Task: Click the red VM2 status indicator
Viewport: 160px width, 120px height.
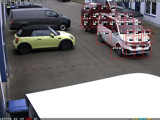Action: point(29,119)
